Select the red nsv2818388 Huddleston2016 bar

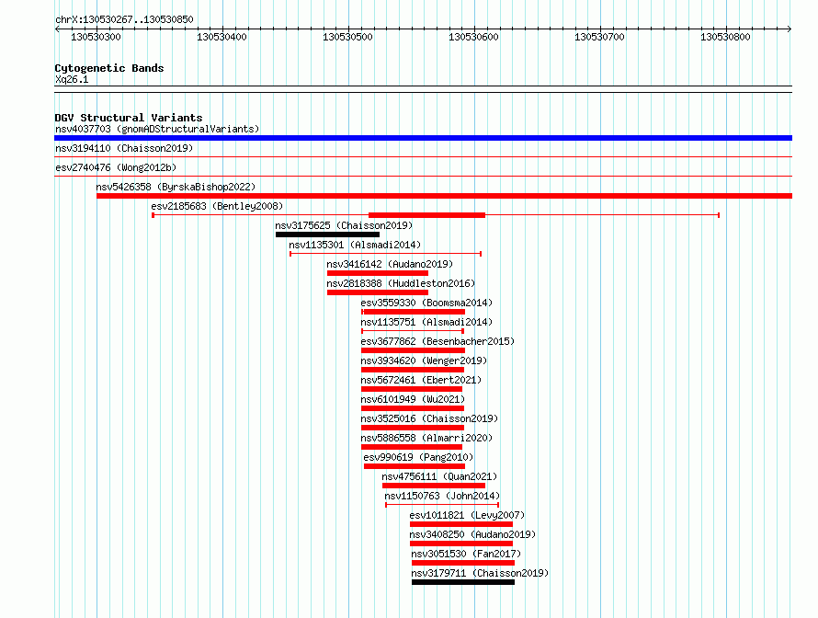[378, 292]
